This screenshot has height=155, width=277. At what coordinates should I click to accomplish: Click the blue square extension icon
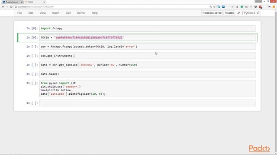pyautogui.click(x=223, y=7)
